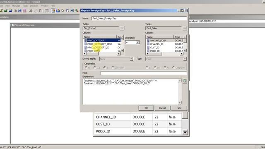Click the Name input field
Image resolution: width=265 pixels, height=149 pixels.
pyautogui.click(x=139, y=18)
